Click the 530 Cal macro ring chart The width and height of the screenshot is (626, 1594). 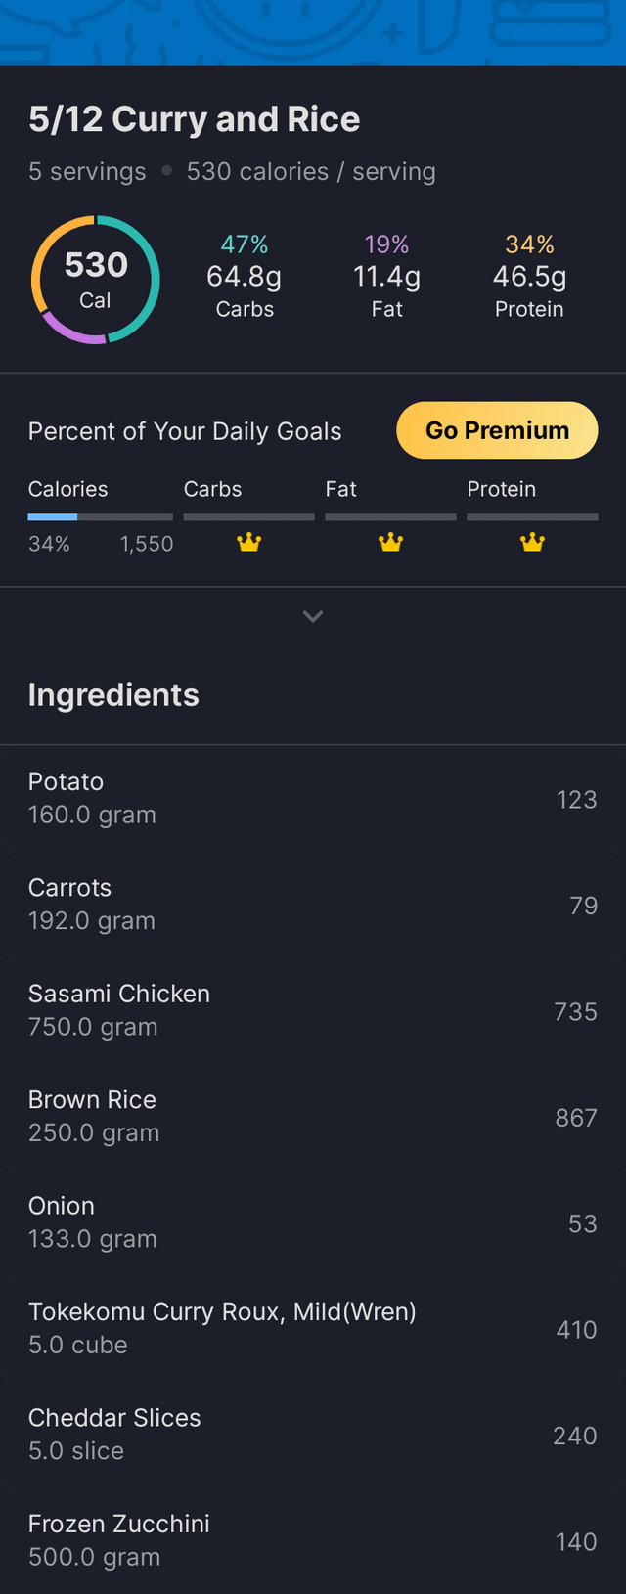coord(95,280)
